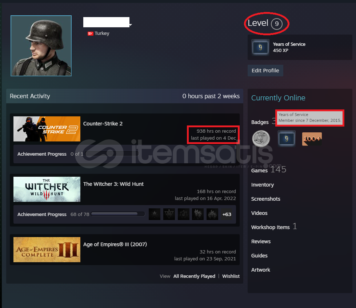Expand the profile name dropdown arrow

click(131, 25)
